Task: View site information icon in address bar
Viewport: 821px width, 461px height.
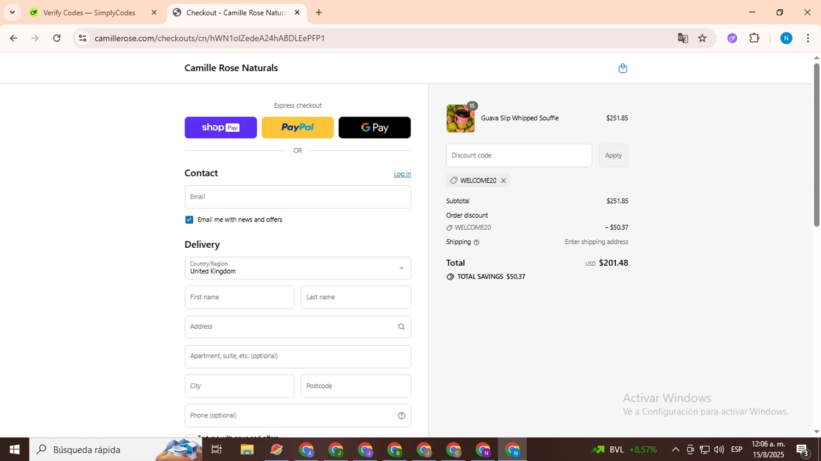Action: tap(83, 38)
